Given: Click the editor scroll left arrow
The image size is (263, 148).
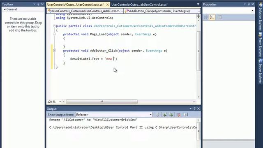Looking at the screenshot, I should 64,102.
